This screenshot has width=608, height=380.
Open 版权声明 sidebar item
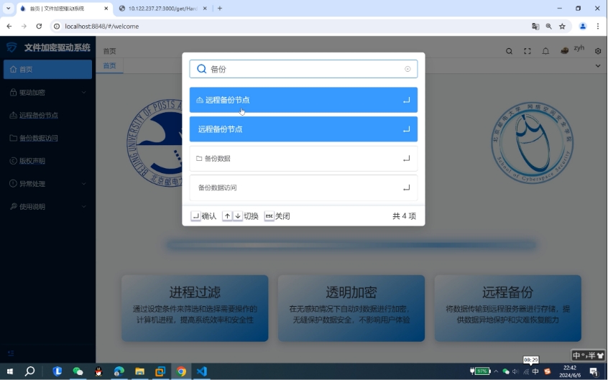47,161
